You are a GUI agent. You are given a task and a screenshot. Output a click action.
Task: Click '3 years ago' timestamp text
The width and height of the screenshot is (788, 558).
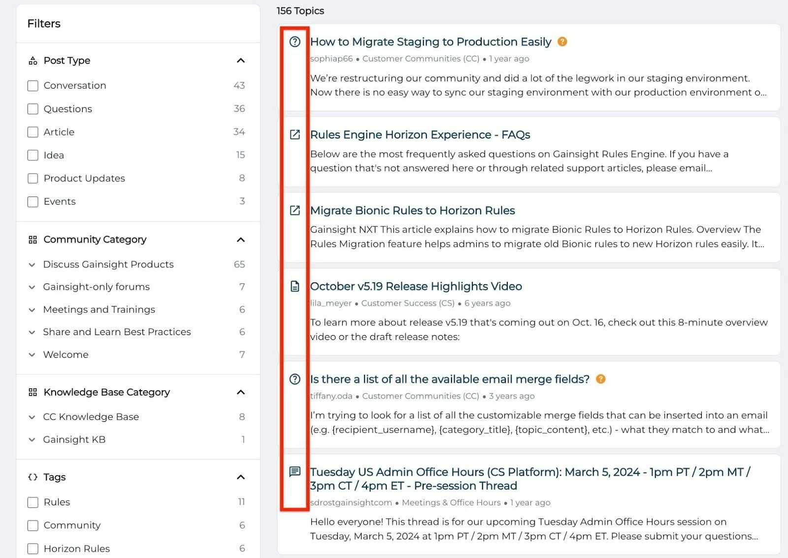(512, 396)
